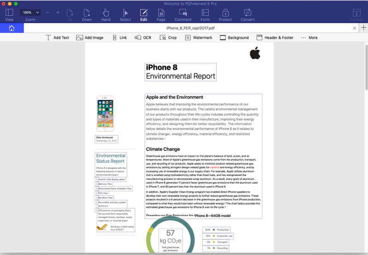The width and height of the screenshot is (368, 255).
Task: Open Header & Footer option
Action: click(x=275, y=38)
